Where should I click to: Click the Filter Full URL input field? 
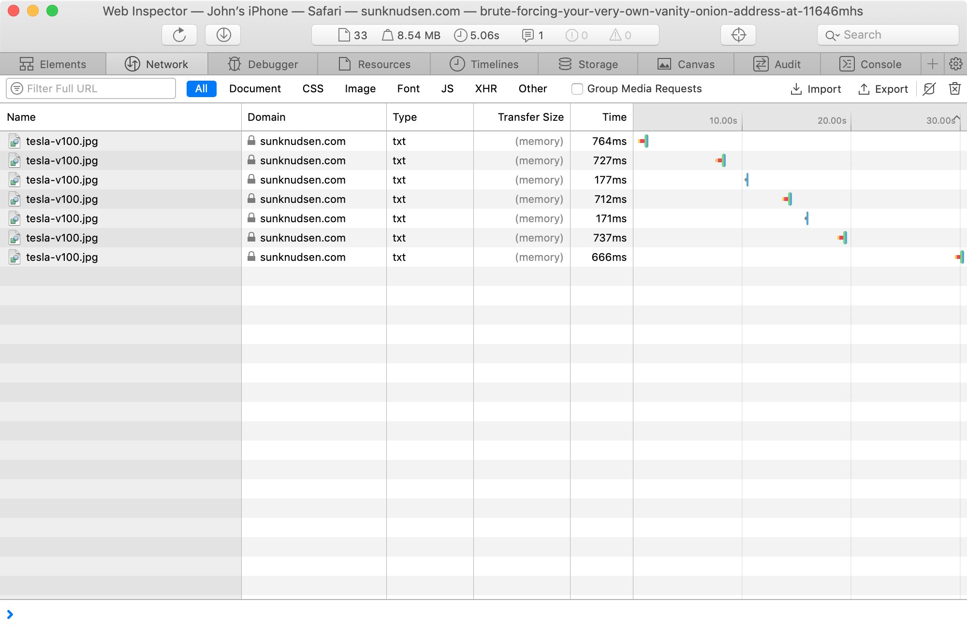90,88
